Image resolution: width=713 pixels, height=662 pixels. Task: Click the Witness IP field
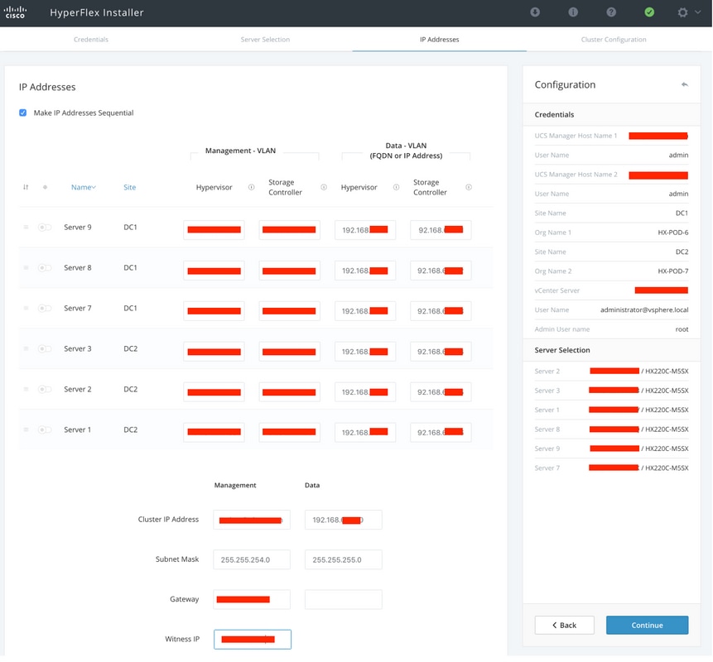click(x=253, y=640)
